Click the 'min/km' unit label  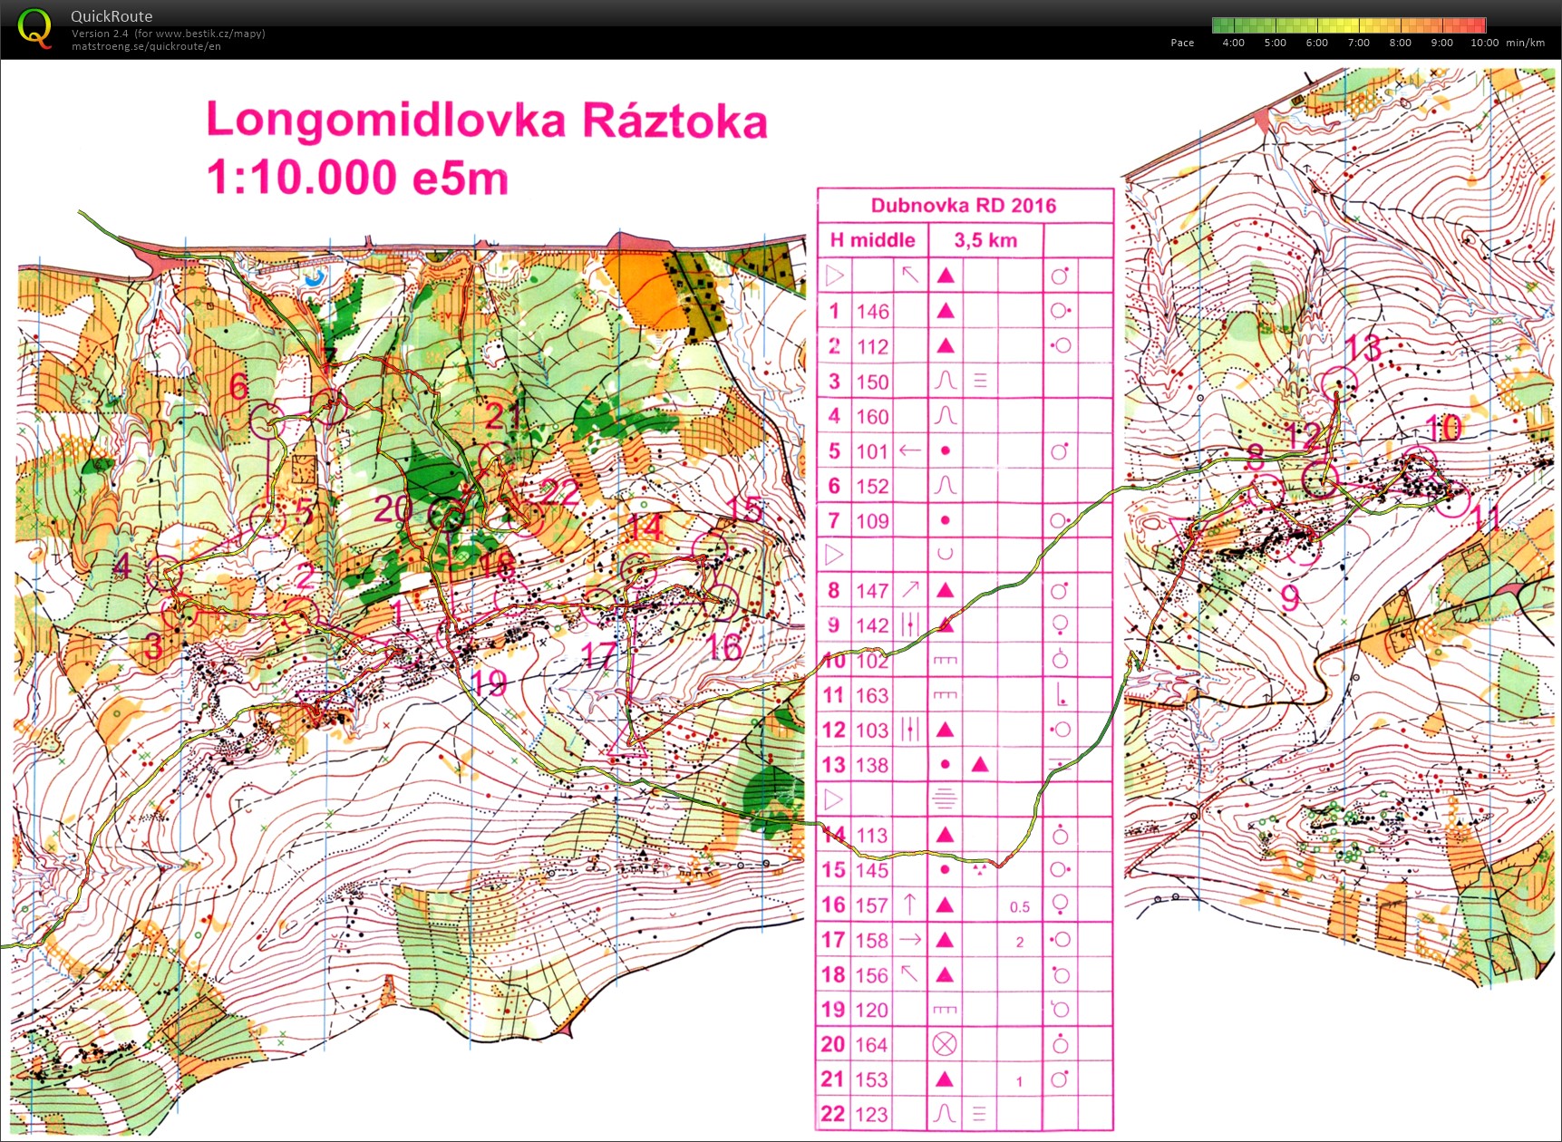pyautogui.click(x=1525, y=43)
